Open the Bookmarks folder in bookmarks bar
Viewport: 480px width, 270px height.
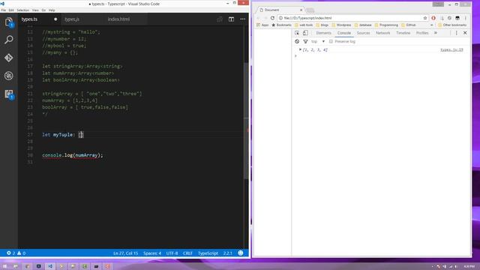tap(281, 25)
